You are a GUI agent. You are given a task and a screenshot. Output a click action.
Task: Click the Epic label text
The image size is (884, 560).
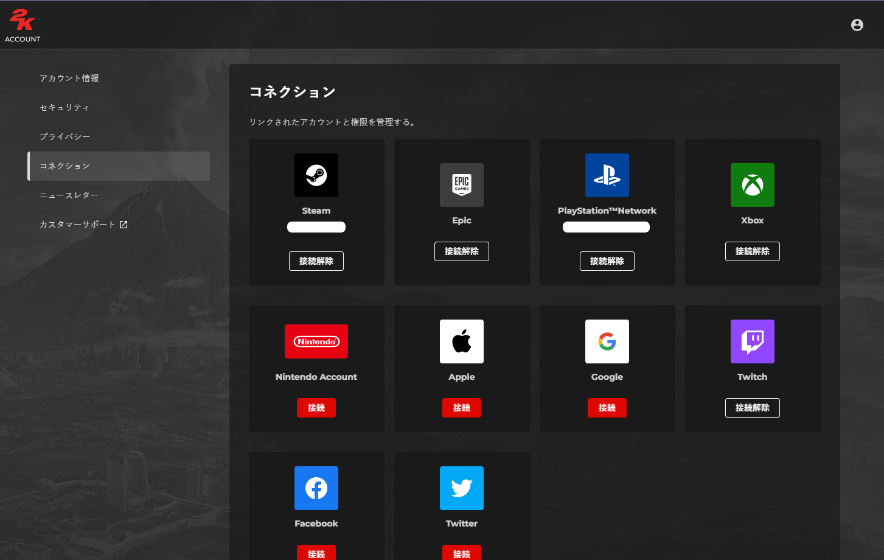pyautogui.click(x=462, y=220)
